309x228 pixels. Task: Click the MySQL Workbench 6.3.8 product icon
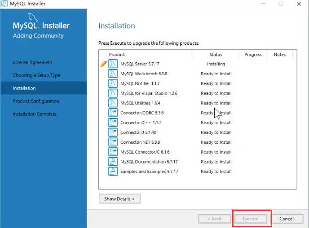[113, 74]
